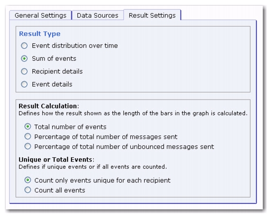Choose Percentage of total number of messages sent
Image resolution: width=272 pixels, height=219 pixels.
(x=28, y=137)
